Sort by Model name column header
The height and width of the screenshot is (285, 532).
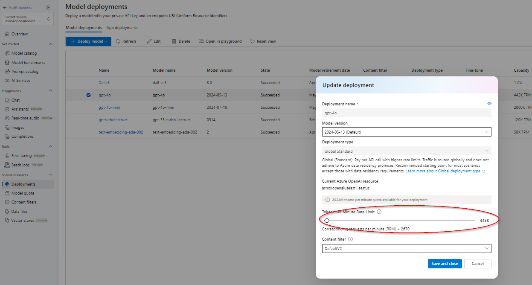point(164,70)
